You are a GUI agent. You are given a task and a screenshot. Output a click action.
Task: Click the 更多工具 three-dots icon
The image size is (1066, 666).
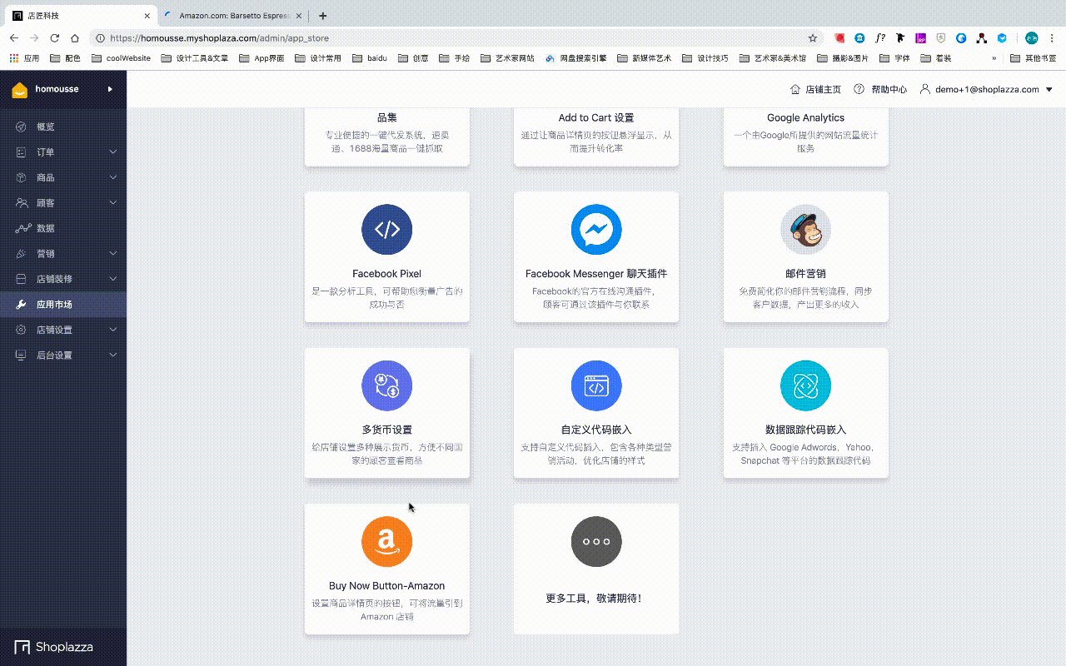(596, 541)
